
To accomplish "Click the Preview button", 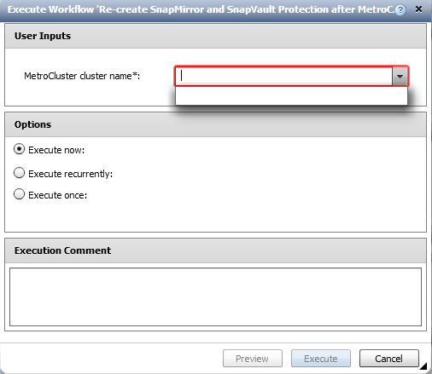I will [253, 359].
